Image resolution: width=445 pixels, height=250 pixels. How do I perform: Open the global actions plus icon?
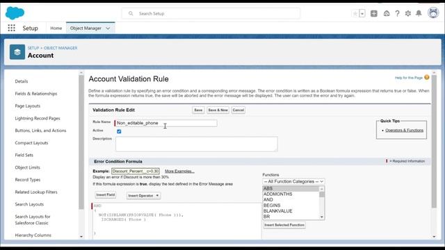(374, 13)
